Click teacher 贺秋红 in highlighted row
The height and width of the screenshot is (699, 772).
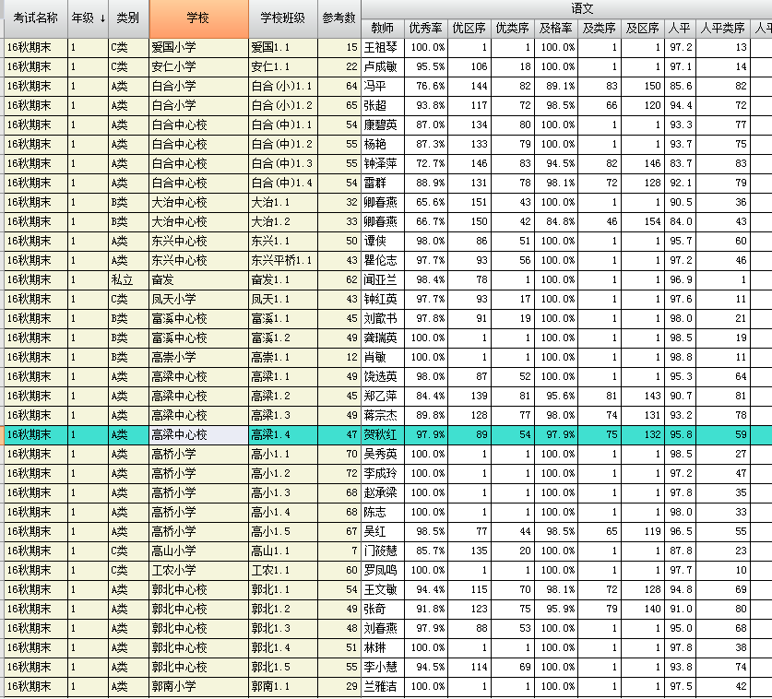coord(382,435)
